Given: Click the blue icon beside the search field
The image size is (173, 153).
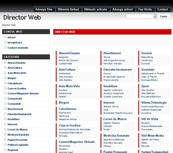Looking at the screenshot, I should pyautogui.click(x=155, y=17).
